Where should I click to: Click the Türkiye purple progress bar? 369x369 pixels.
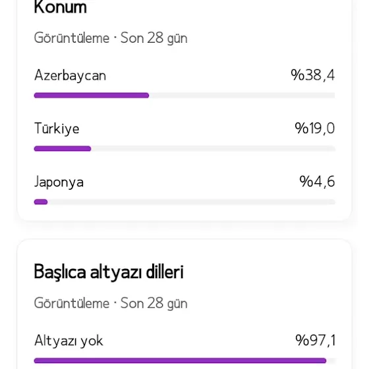pyautogui.click(x=63, y=148)
